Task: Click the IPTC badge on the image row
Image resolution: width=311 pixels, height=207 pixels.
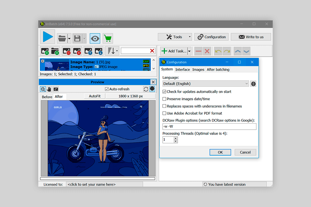Action: click(x=146, y=66)
